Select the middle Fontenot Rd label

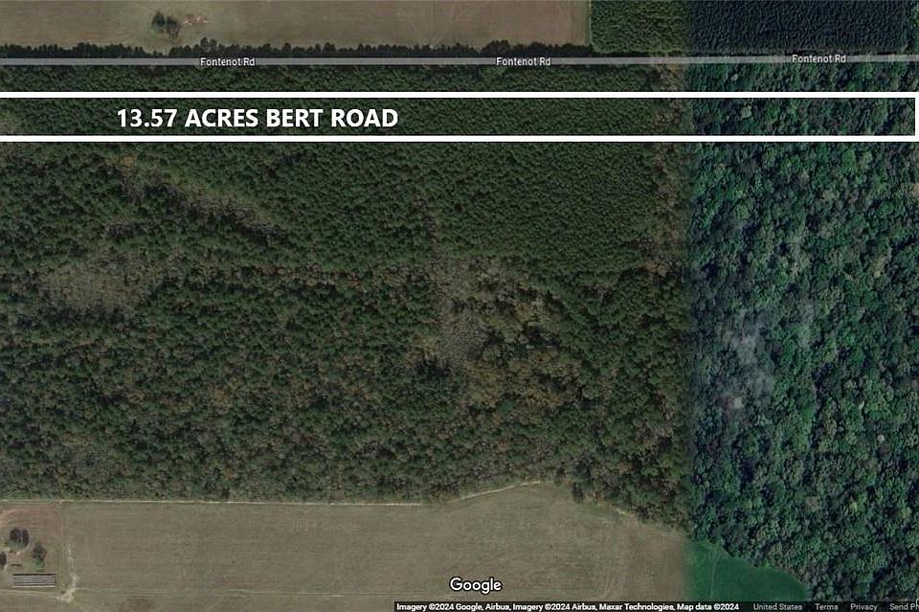click(x=524, y=61)
